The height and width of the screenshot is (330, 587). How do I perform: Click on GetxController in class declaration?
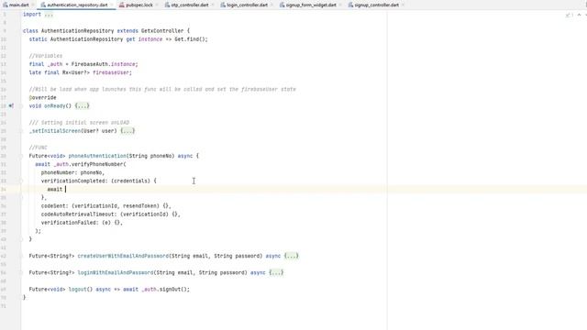point(162,30)
